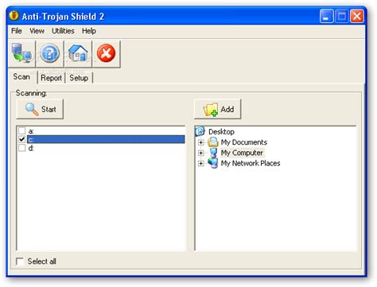
Task: Open the File menu
Action: [x=17, y=31]
